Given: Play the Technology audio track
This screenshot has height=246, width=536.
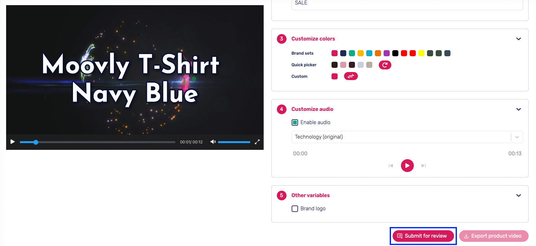Looking at the screenshot, I should 407,166.
